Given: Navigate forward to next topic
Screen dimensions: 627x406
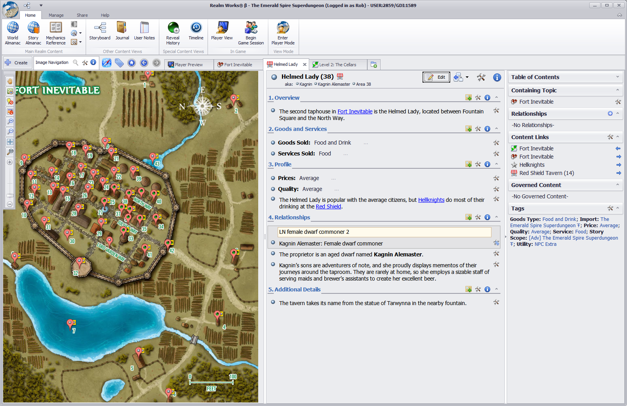Looking at the screenshot, I should click(x=157, y=63).
